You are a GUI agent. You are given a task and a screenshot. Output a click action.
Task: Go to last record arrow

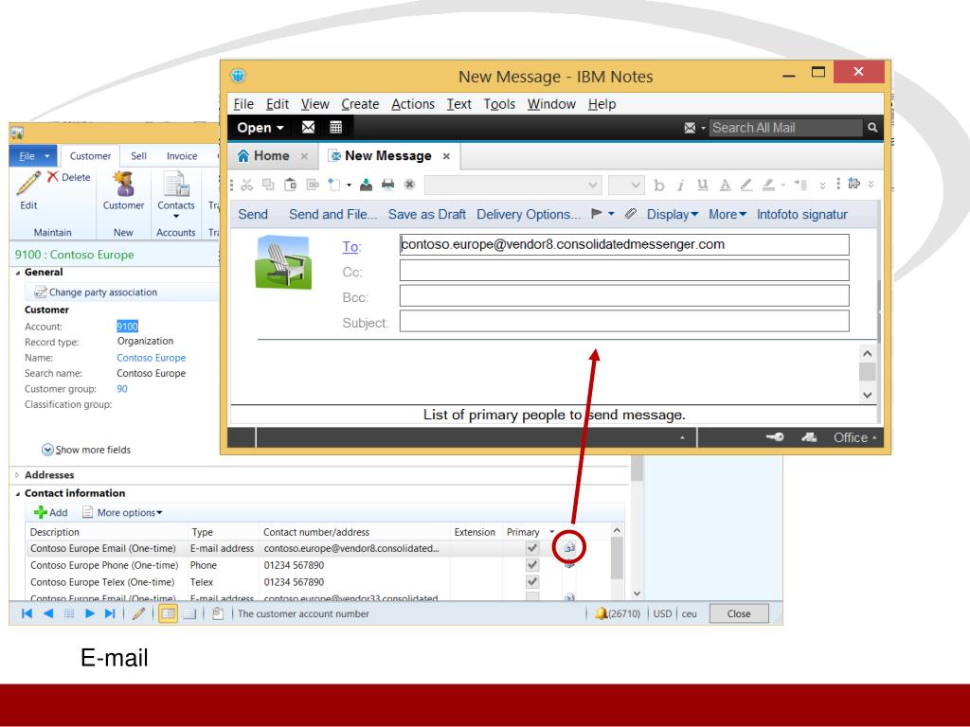click(110, 613)
